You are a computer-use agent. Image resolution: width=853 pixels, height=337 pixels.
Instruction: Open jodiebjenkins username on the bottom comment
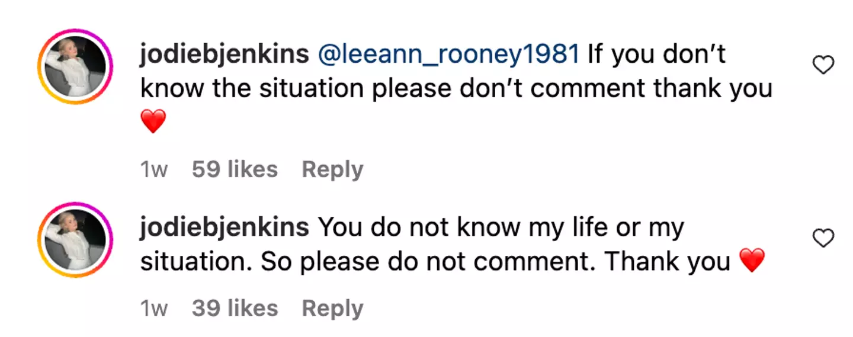point(224,228)
